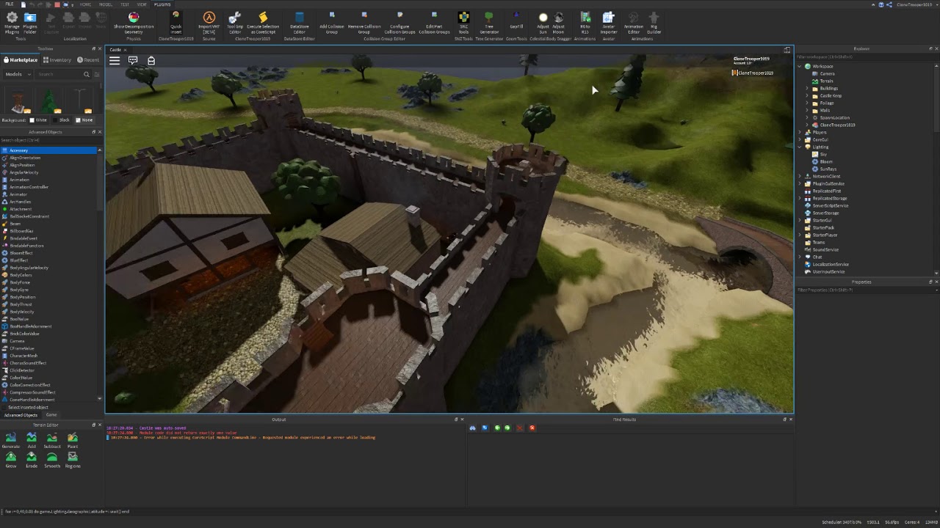
Task: Select the terrain Paint tool
Action: pos(73,440)
